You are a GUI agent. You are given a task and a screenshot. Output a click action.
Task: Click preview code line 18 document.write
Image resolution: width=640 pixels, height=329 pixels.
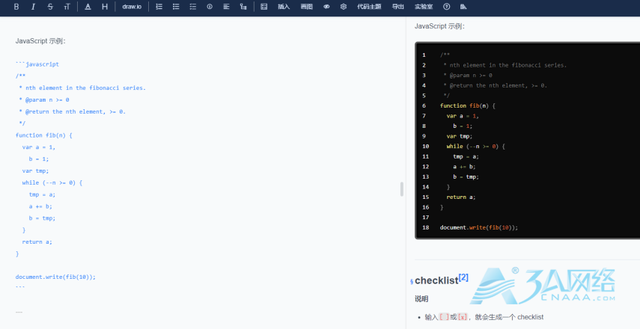tap(479, 227)
